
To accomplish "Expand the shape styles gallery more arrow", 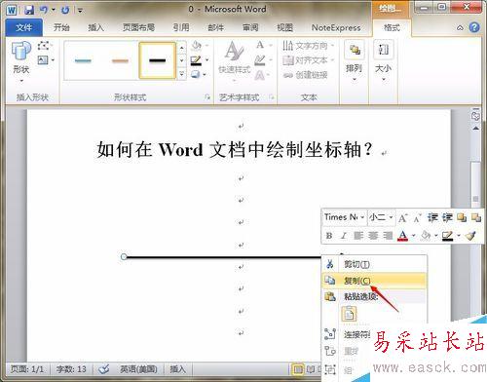I will click(181, 74).
